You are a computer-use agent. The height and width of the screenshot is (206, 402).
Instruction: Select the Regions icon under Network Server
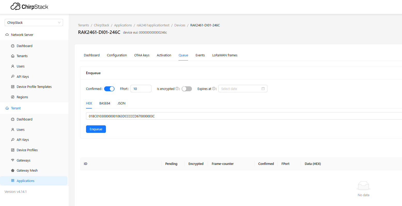pyautogui.click(x=13, y=97)
